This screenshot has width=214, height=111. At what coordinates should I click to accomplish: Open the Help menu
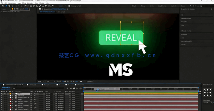47,3
